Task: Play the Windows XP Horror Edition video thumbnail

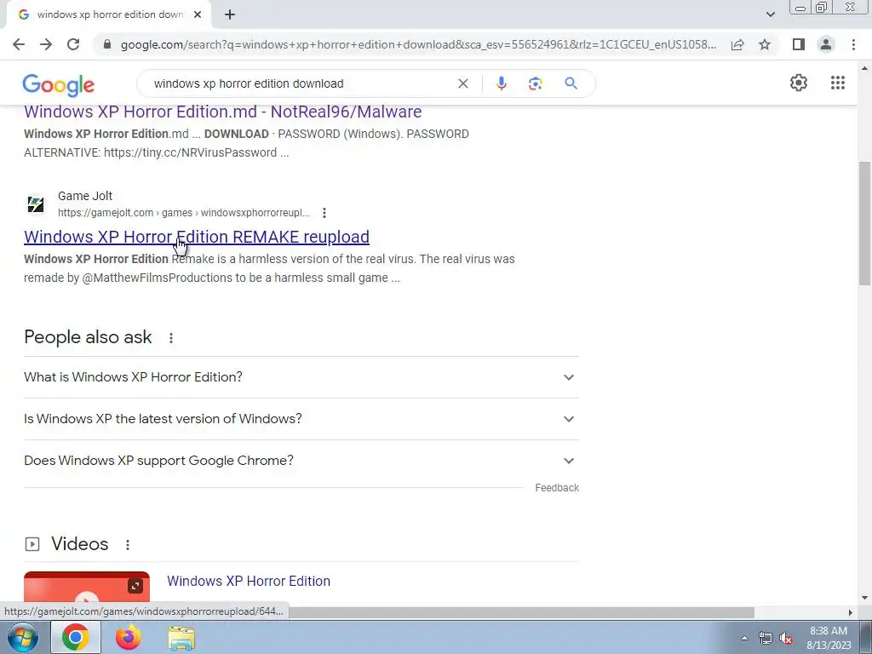Action: pos(87,588)
